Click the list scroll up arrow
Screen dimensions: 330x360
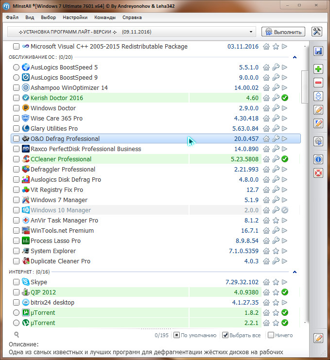[x=305, y=46]
